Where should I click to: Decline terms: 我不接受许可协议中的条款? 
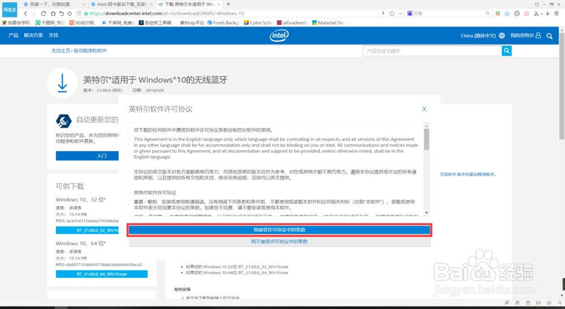(279, 242)
